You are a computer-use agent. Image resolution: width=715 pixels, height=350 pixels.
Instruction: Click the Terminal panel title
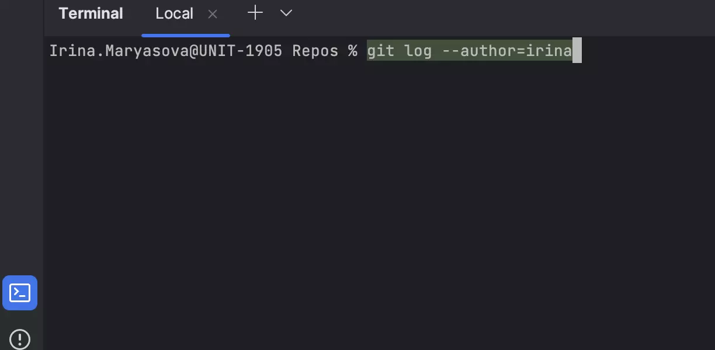(91, 14)
